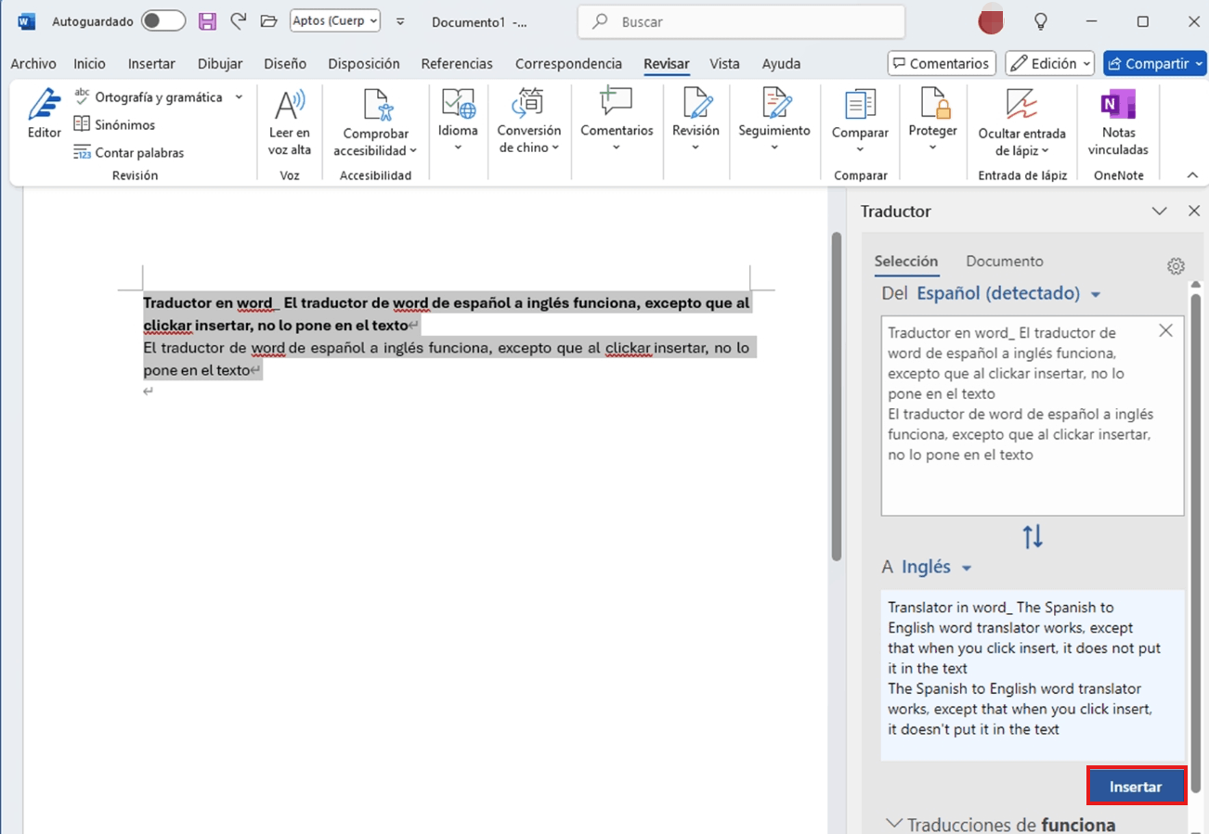The image size is (1209, 834).
Task: Click the open folder icon
Action: pos(268,21)
